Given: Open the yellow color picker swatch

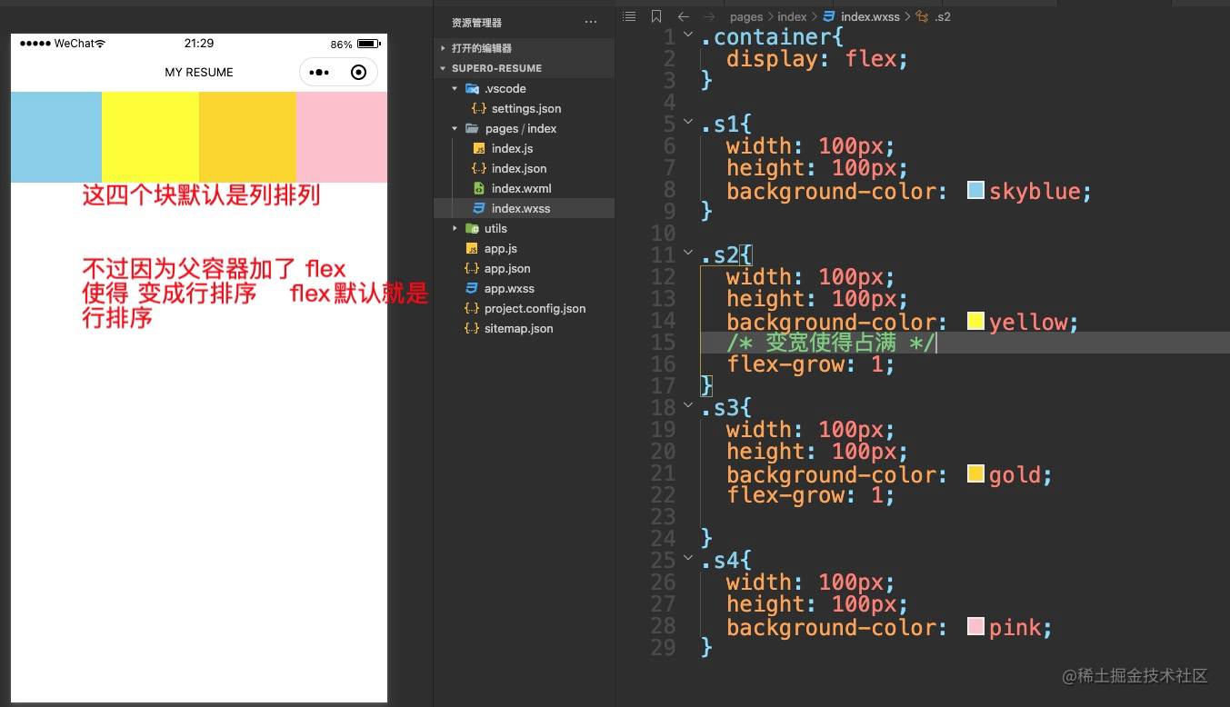Looking at the screenshot, I should (x=975, y=321).
